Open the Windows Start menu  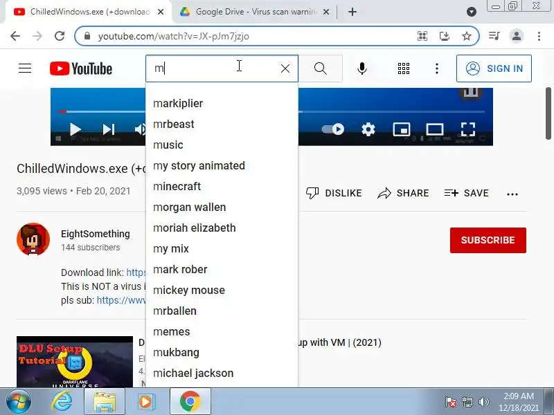18,401
